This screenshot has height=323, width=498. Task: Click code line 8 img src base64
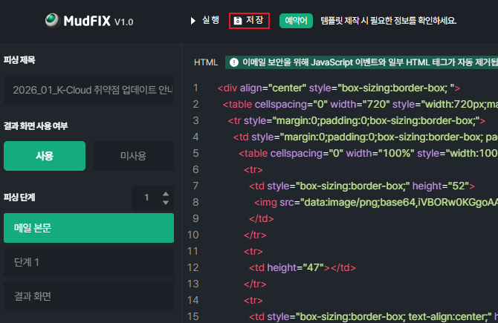[x=376, y=202]
